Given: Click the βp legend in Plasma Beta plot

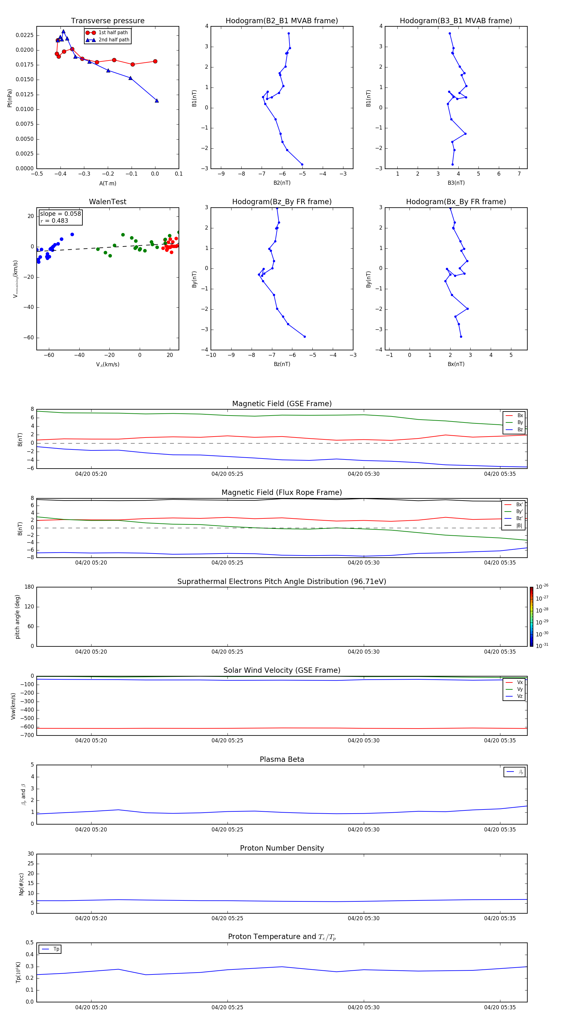Looking at the screenshot, I should 514,772.
